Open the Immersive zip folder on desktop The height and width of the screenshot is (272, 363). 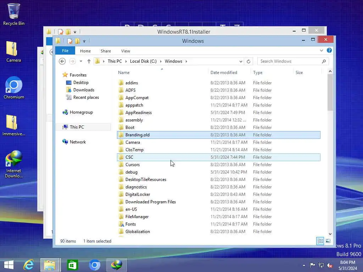14,125
